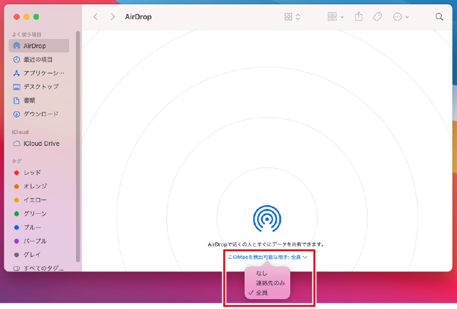Viewport: 457px width, 309px height.
Task: Click the Edit Tags icon
Action: pos(377,17)
